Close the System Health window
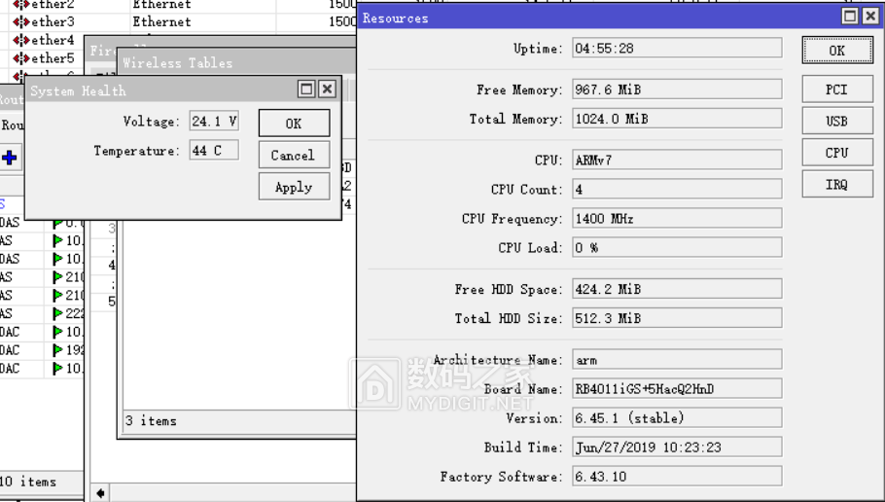This screenshot has width=885, height=502. point(328,90)
